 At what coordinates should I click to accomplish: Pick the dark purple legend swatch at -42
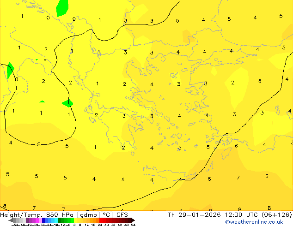pyautogui.click(x=27, y=220)
